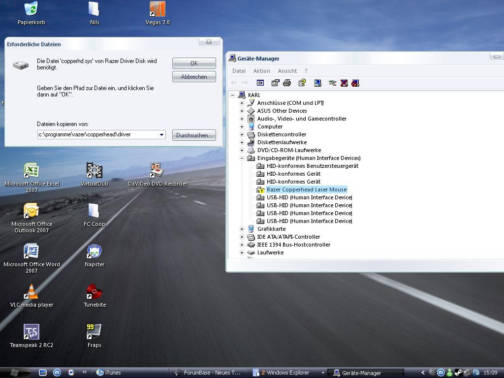The image size is (504, 378).
Task: Expand the Laufwerke node
Action: pyautogui.click(x=242, y=252)
